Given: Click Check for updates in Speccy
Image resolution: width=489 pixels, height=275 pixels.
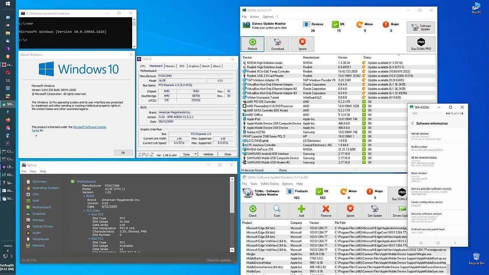Looking at the screenshot, I should (x=219, y=260).
